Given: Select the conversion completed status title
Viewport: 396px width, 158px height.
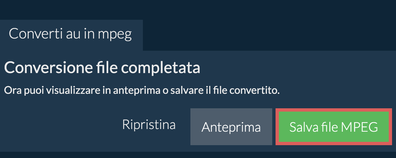Looking at the screenshot, I should 102,68.
